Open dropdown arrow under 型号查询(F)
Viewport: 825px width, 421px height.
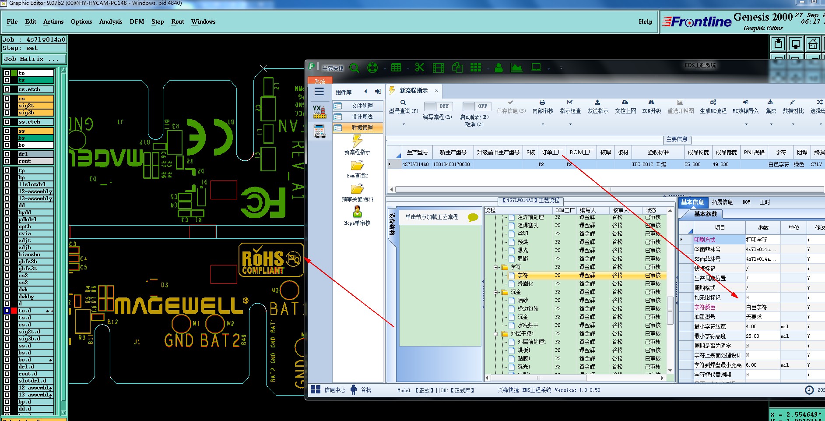click(404, 124)
